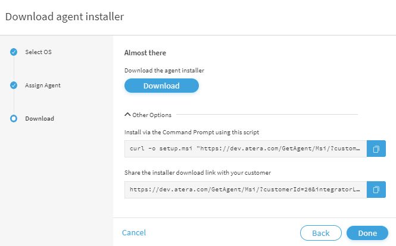Click 'Share the installer download link' text

(x=198, y=173)
